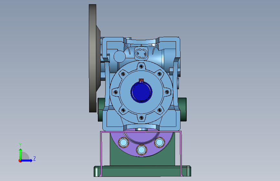Click the blue Z axis of the triad

pos(27,160)
